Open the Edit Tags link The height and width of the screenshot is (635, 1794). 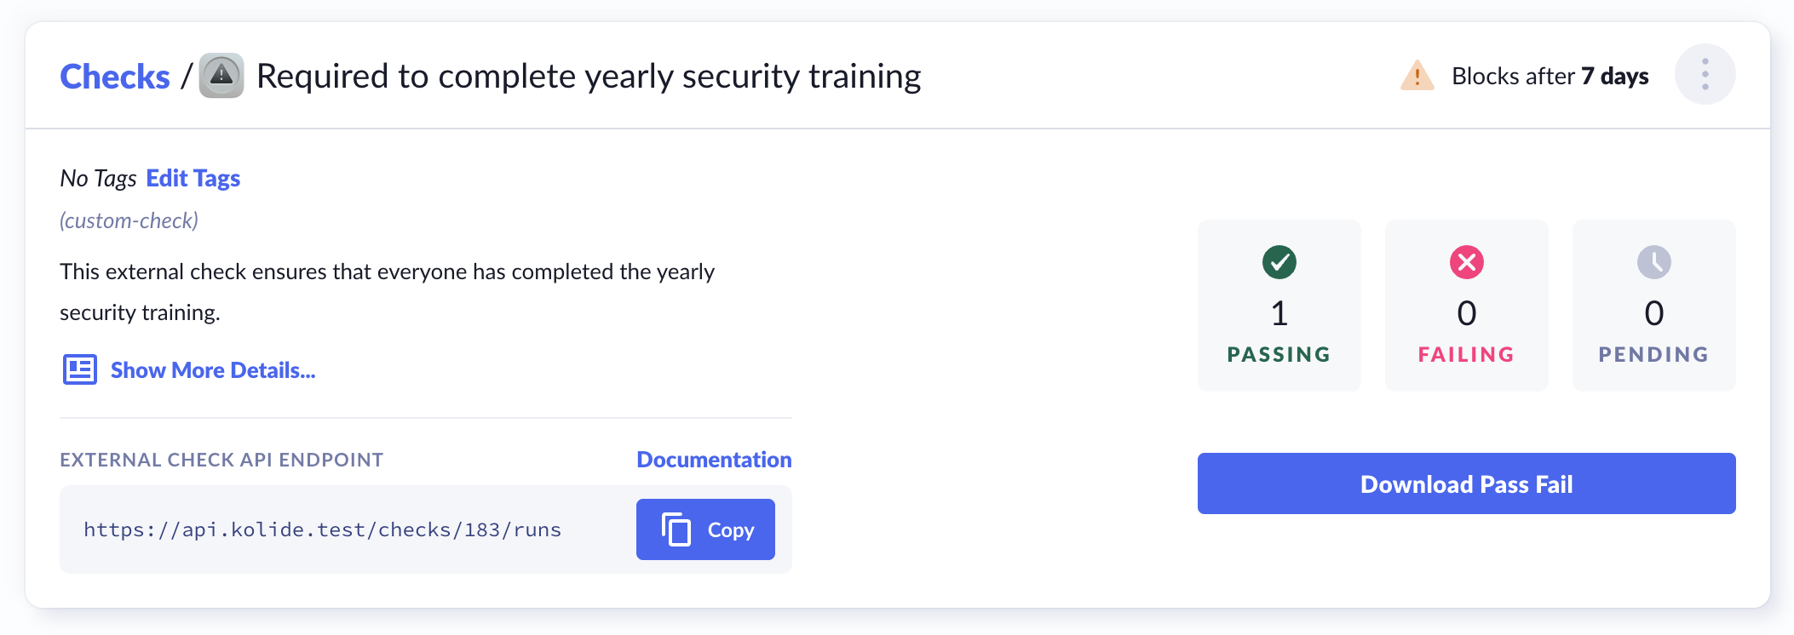click(193, 179)
